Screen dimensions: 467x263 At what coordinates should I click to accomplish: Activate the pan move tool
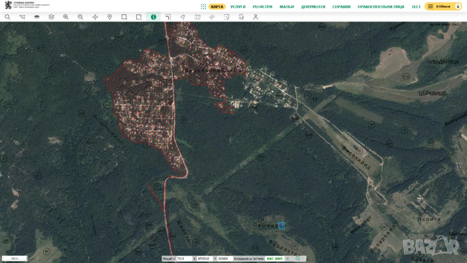point(95,17)
